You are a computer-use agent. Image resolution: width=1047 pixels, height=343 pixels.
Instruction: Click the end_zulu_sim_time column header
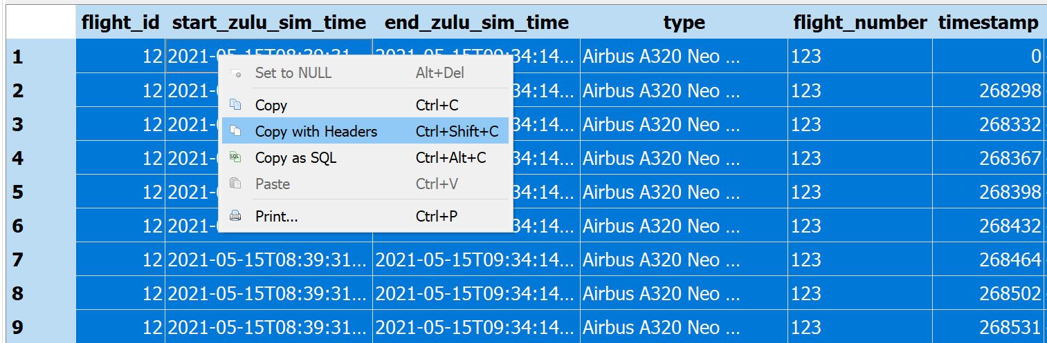[476, 23]
